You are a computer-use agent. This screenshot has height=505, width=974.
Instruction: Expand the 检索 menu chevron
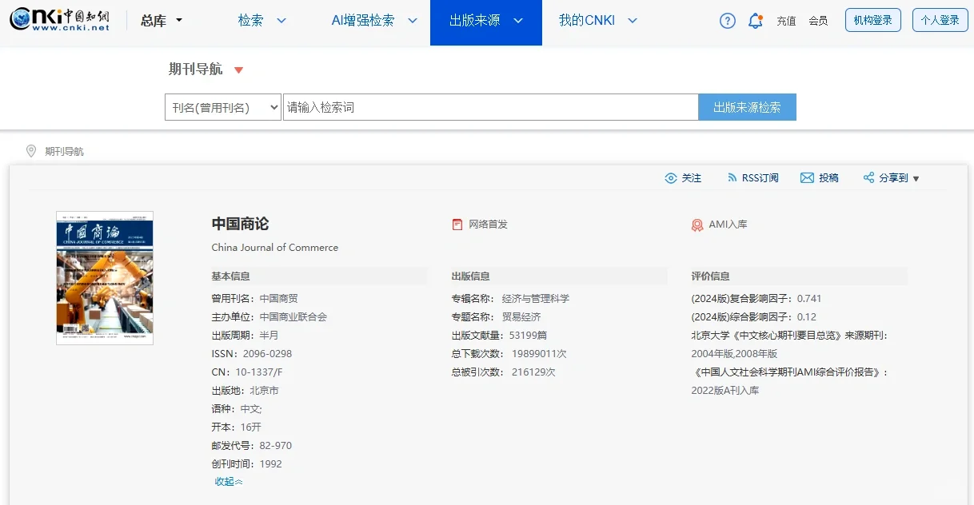click(x=281, y=21)
